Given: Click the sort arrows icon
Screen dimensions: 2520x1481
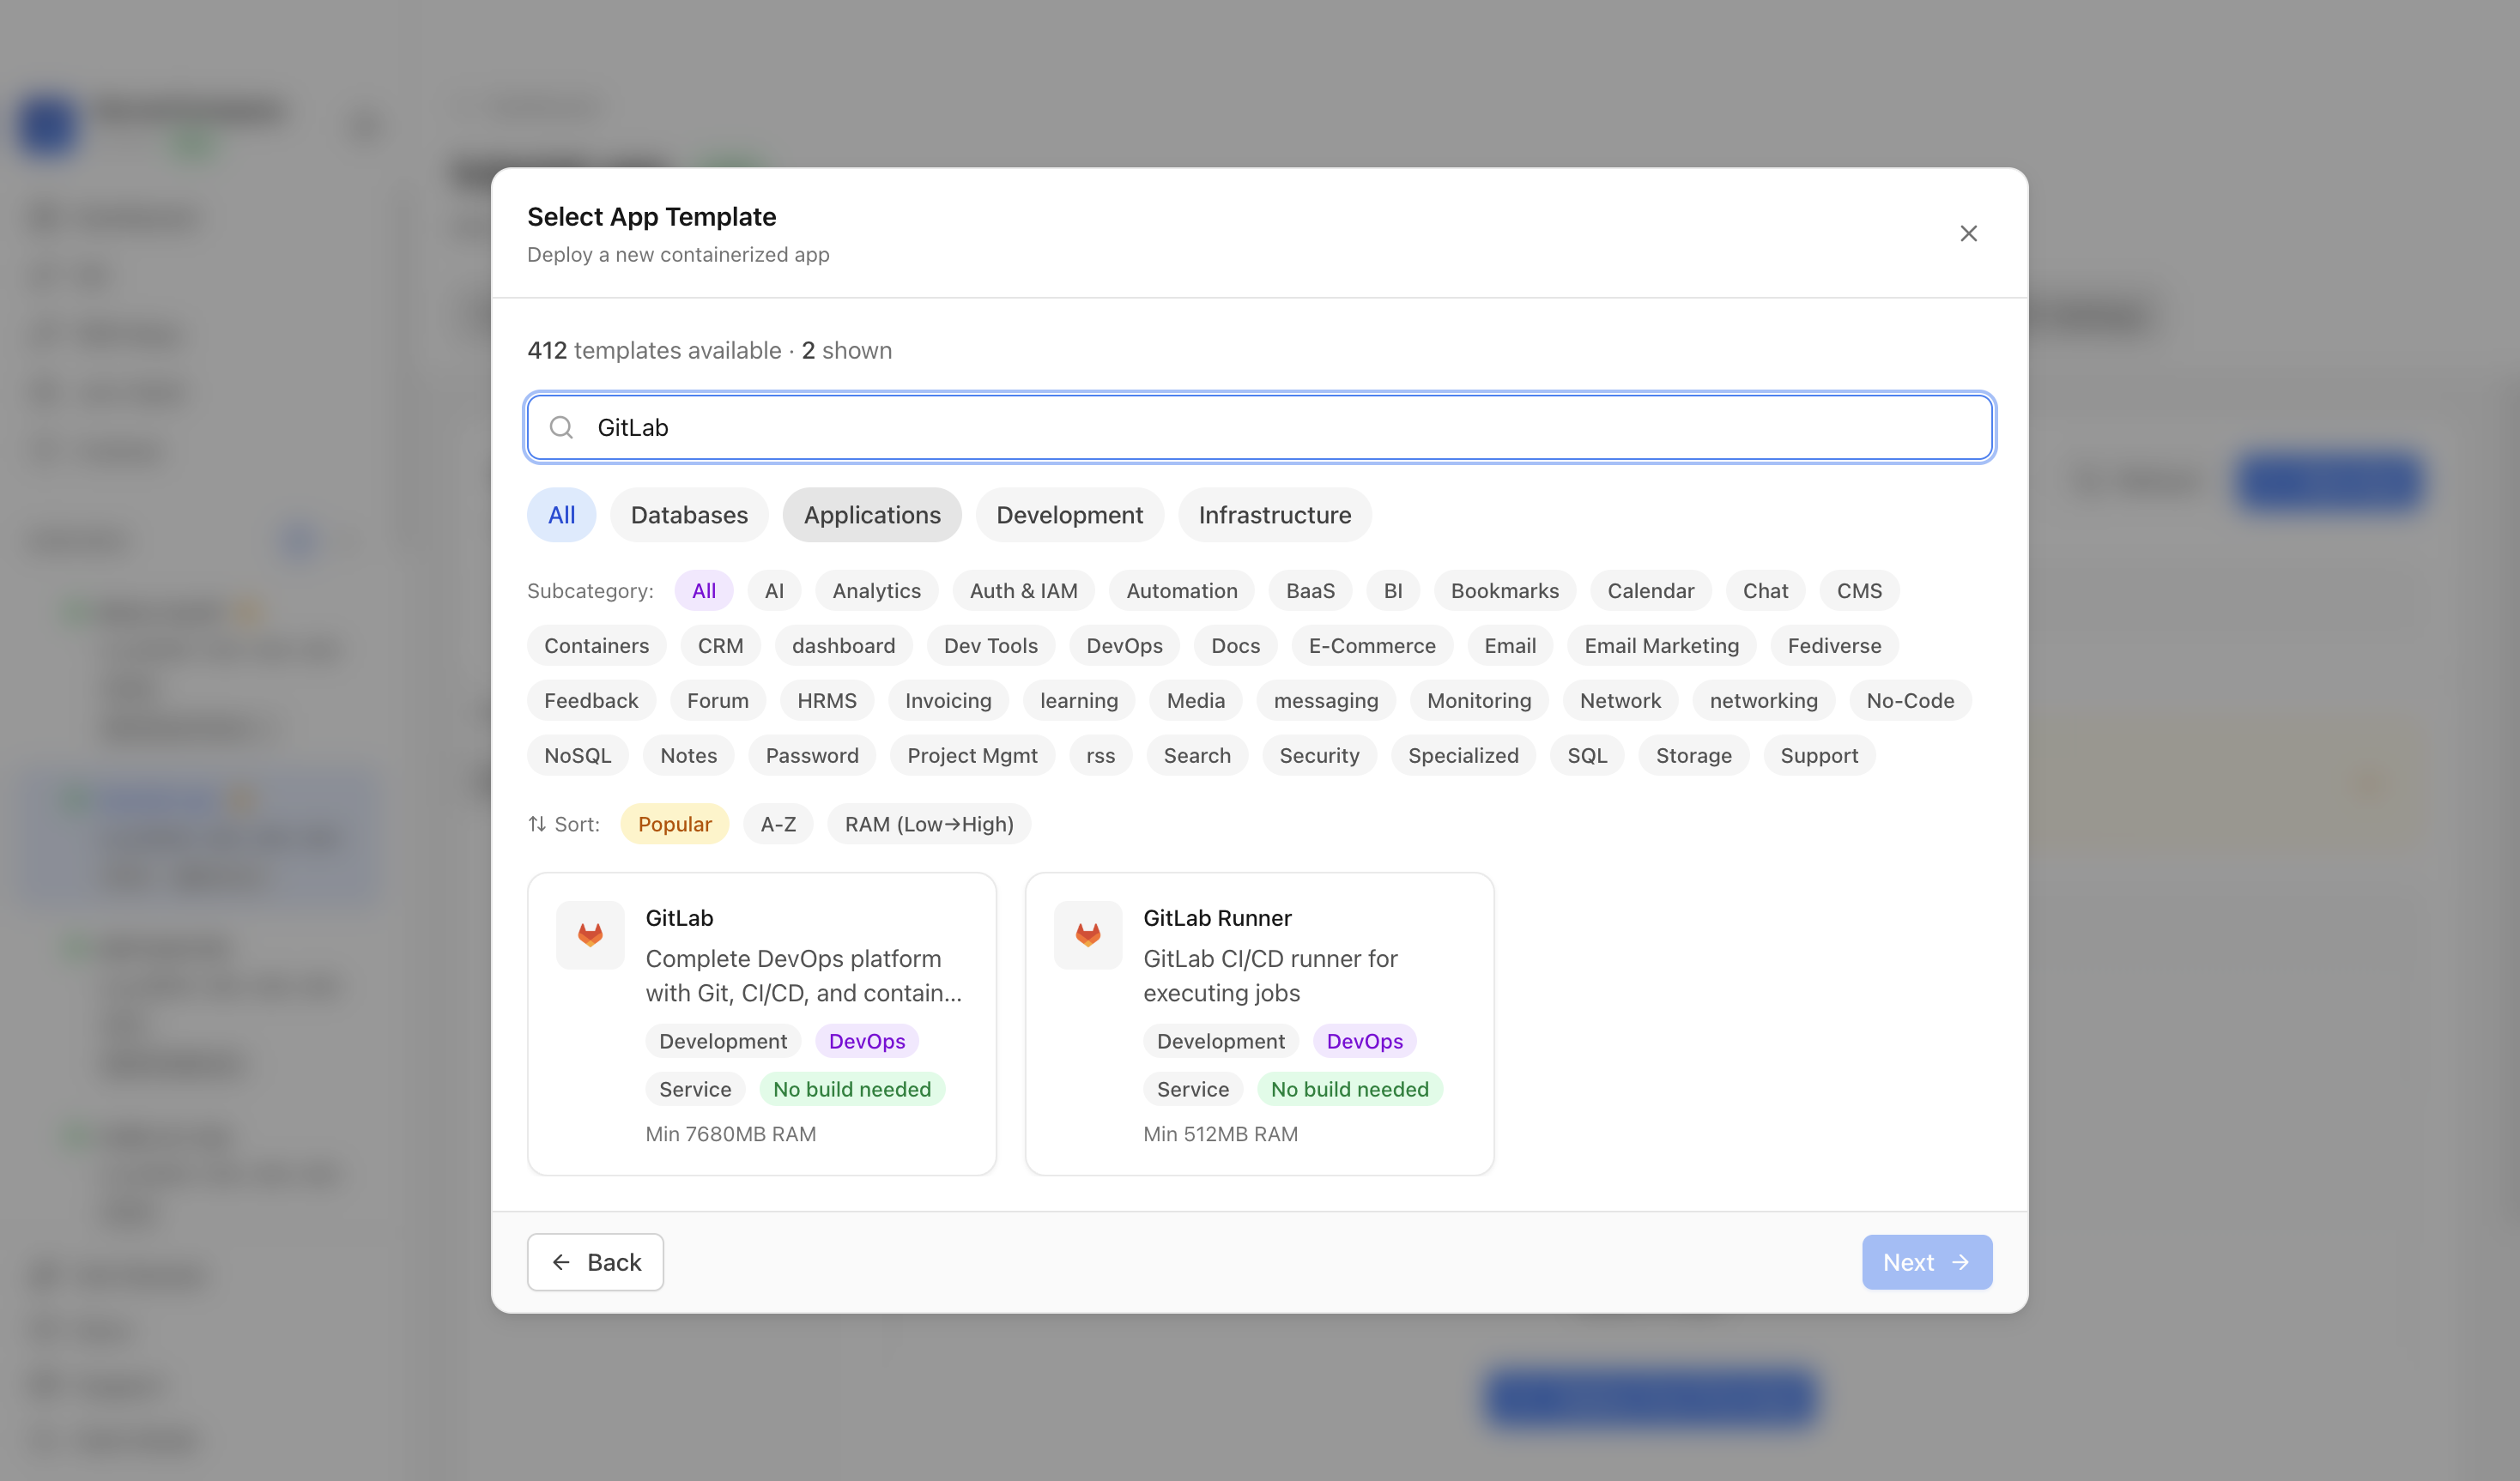Looking at the screenshot, I should (x=537, y=824).
